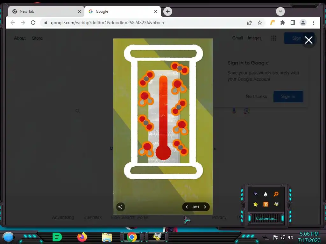
Task: Click Customize in the tray popup
Action: [266, 219]
